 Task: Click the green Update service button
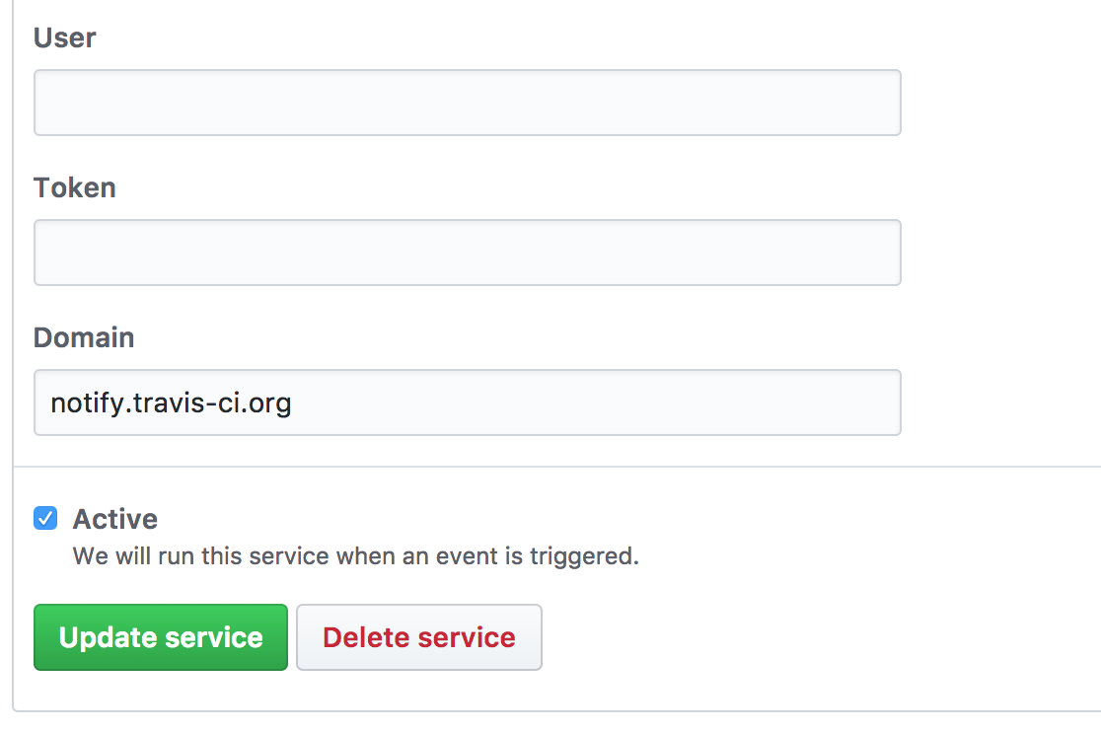(161, 637)
